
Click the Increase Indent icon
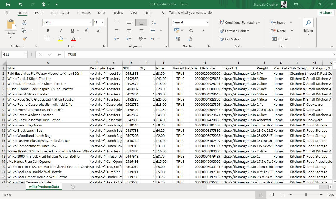pyautogui.click(x=129, y=39)
